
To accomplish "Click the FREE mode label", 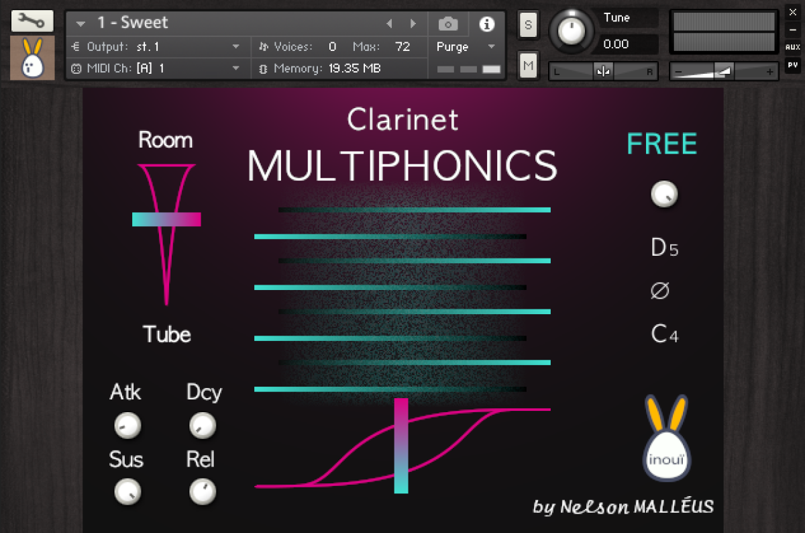I will [x=661, y=144].
